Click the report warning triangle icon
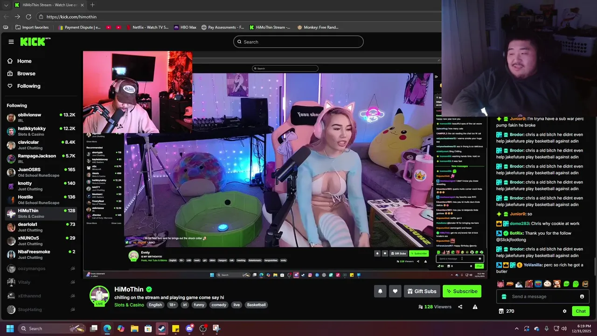 pos(475,307)
